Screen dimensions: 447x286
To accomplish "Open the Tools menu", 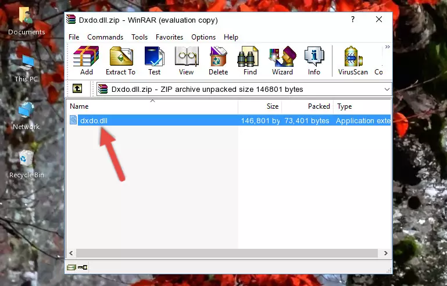I will pyautogui.click(x=140, y=37).
